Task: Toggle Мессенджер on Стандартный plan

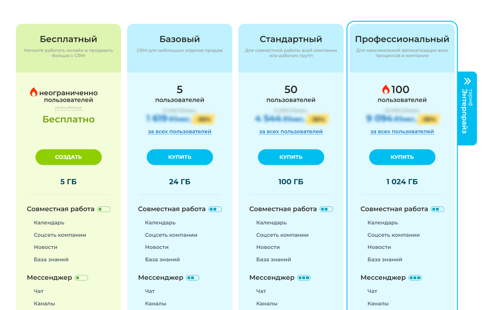Action: click(304, 277)
